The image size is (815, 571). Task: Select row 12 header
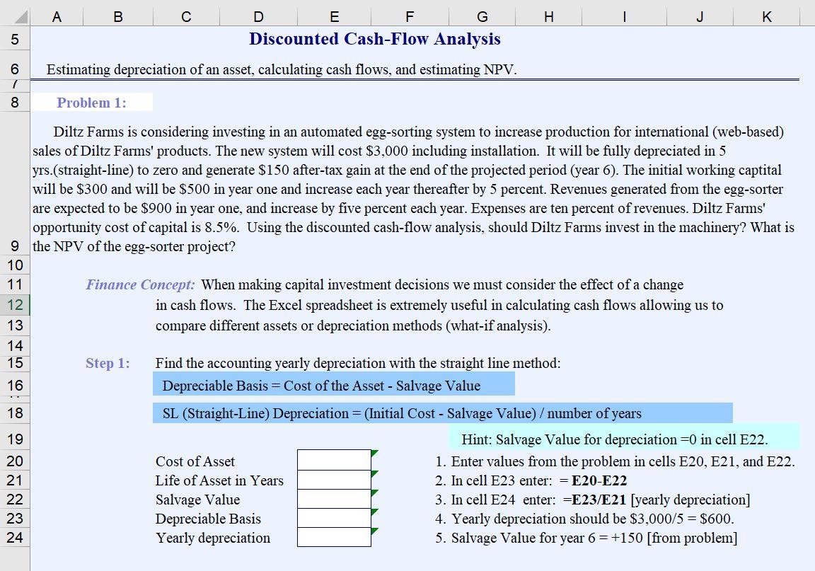pyautogui.click(x=15, y=305)
